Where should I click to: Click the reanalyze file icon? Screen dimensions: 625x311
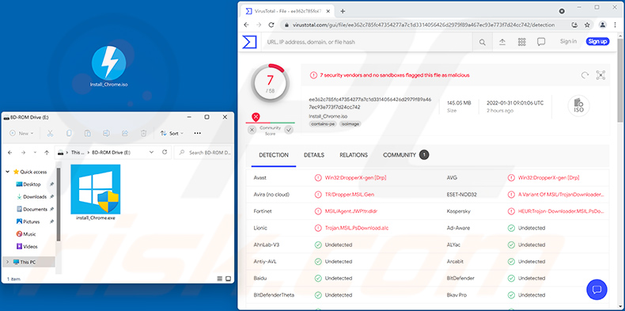click(585, 75)
